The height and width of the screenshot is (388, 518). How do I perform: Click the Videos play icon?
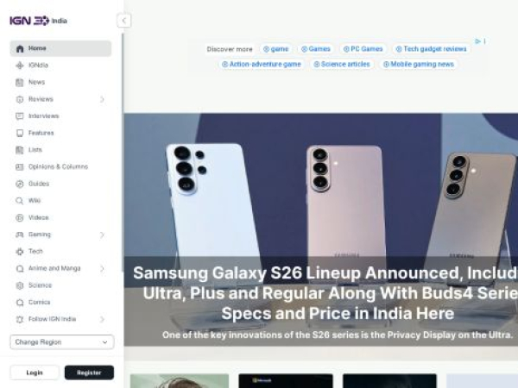pyautogui.click(x=20, y=218)
